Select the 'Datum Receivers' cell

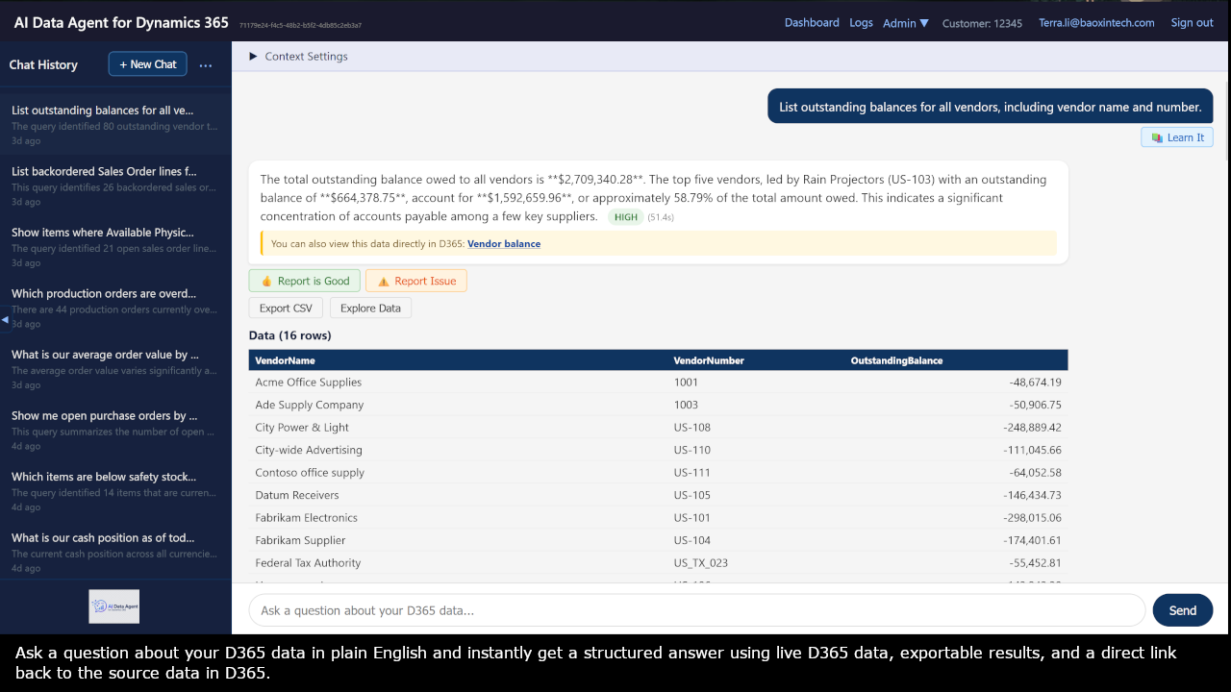[297, 495]
